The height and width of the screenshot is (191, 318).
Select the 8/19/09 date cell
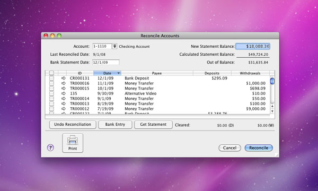point(105,103)
